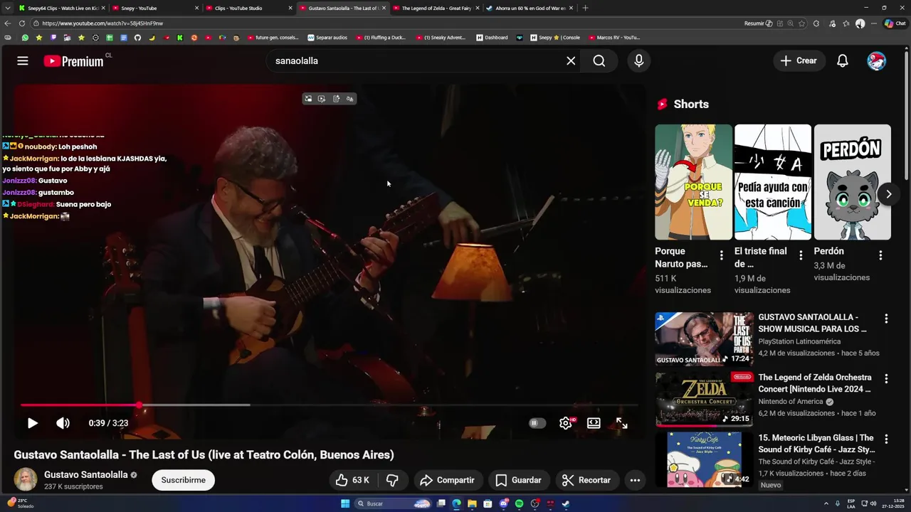Start voice search with microphone

coord(639,61)
